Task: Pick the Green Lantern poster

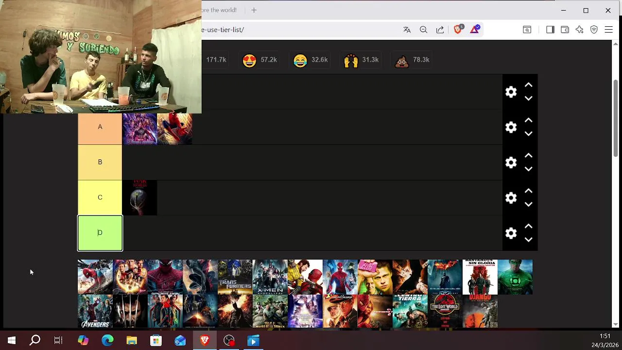Action: [x=515, y=277]
